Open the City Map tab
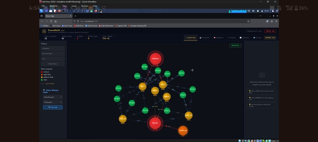Screen dimensions: 318x142 pyautogui.click(x=257, y=38)
